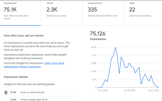
Task: Click '14.6K' ages 25-34 value
Action: point(13,100)
